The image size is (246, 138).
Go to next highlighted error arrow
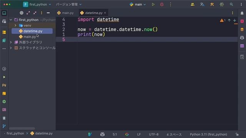[234, 20]
